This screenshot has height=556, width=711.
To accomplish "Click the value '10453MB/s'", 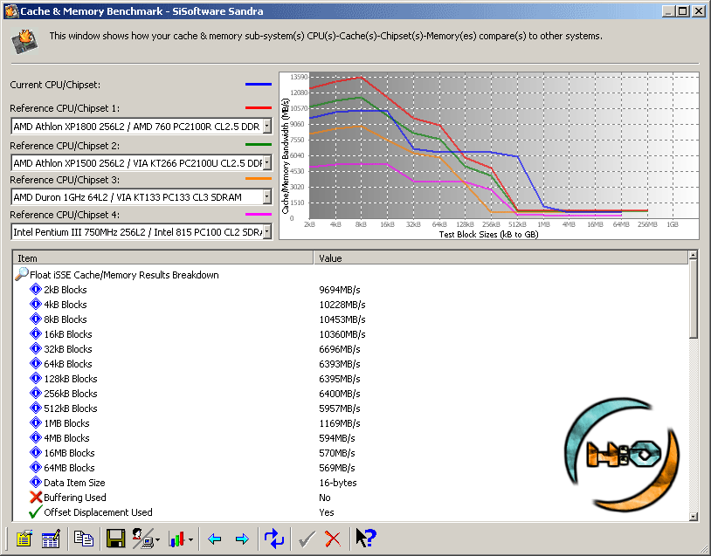I will pyautogui.click(x=342, y=319).
